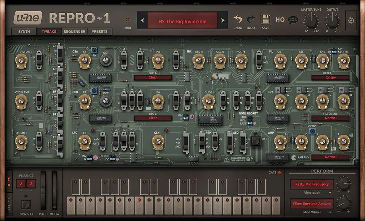Switch to the PRESETS tab

[x=99, y=32]
